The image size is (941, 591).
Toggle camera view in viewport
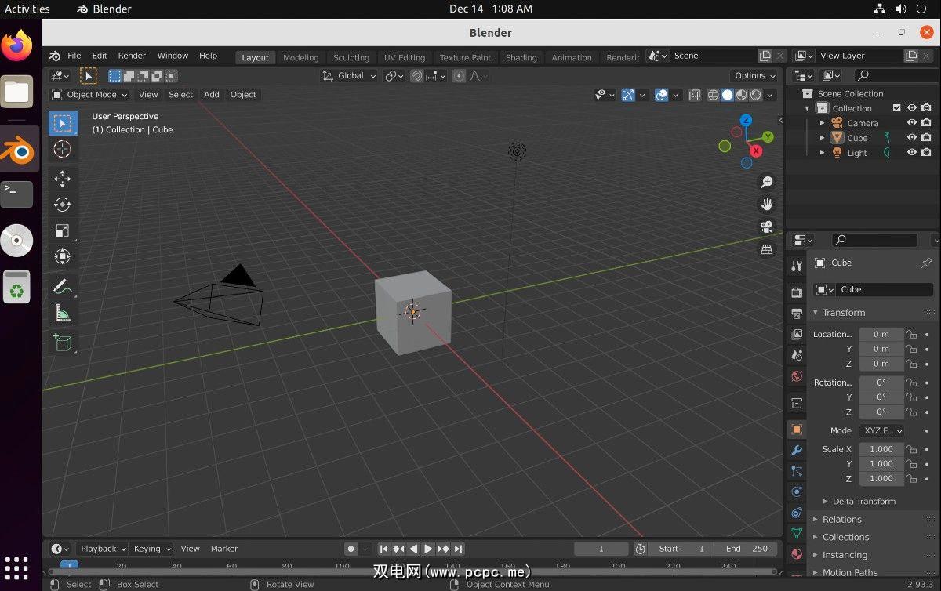coord(766,227)
